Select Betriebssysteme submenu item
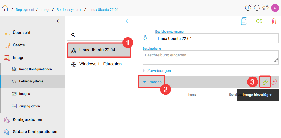Image resolution: width=281 pixels, height=138 pixels. [31, 81]
